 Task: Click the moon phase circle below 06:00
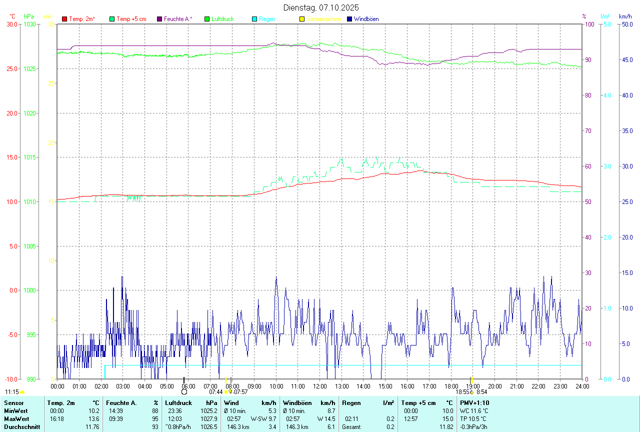(184, 391)
